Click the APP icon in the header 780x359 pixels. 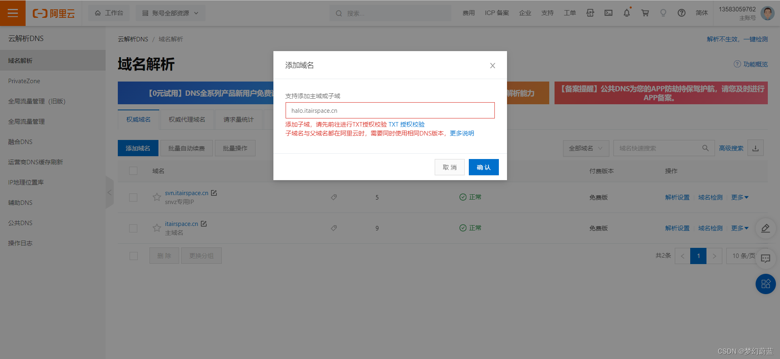(x=590, y=13)
